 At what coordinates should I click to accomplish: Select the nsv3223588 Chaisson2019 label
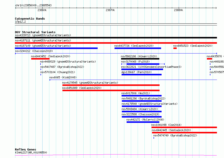tap(140, 114)
